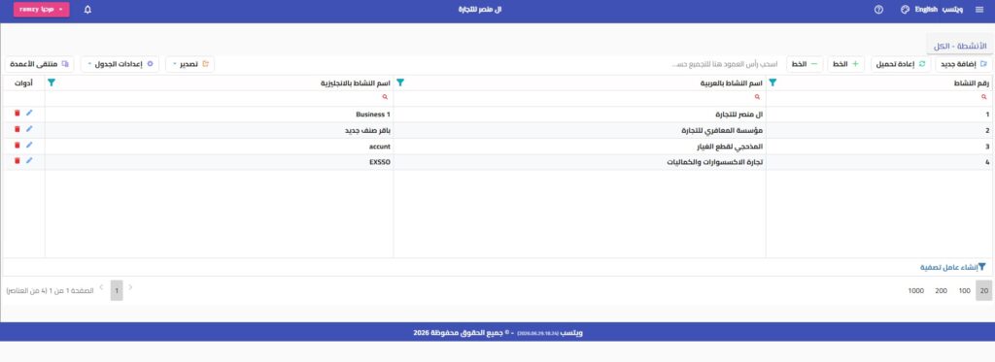Image resolution: width=995 pixels, height=362 pixels.
Task: Click search field under رقم النشاط
Action: point(879,98)
